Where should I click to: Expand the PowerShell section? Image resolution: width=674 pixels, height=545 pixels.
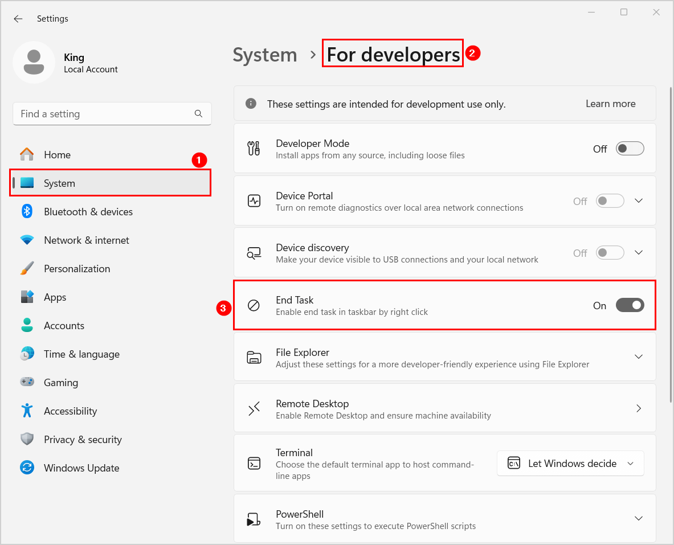tap(639, 518)
